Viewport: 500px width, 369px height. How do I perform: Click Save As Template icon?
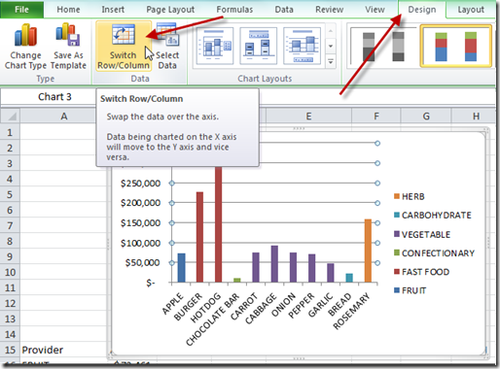click(68, 34)
